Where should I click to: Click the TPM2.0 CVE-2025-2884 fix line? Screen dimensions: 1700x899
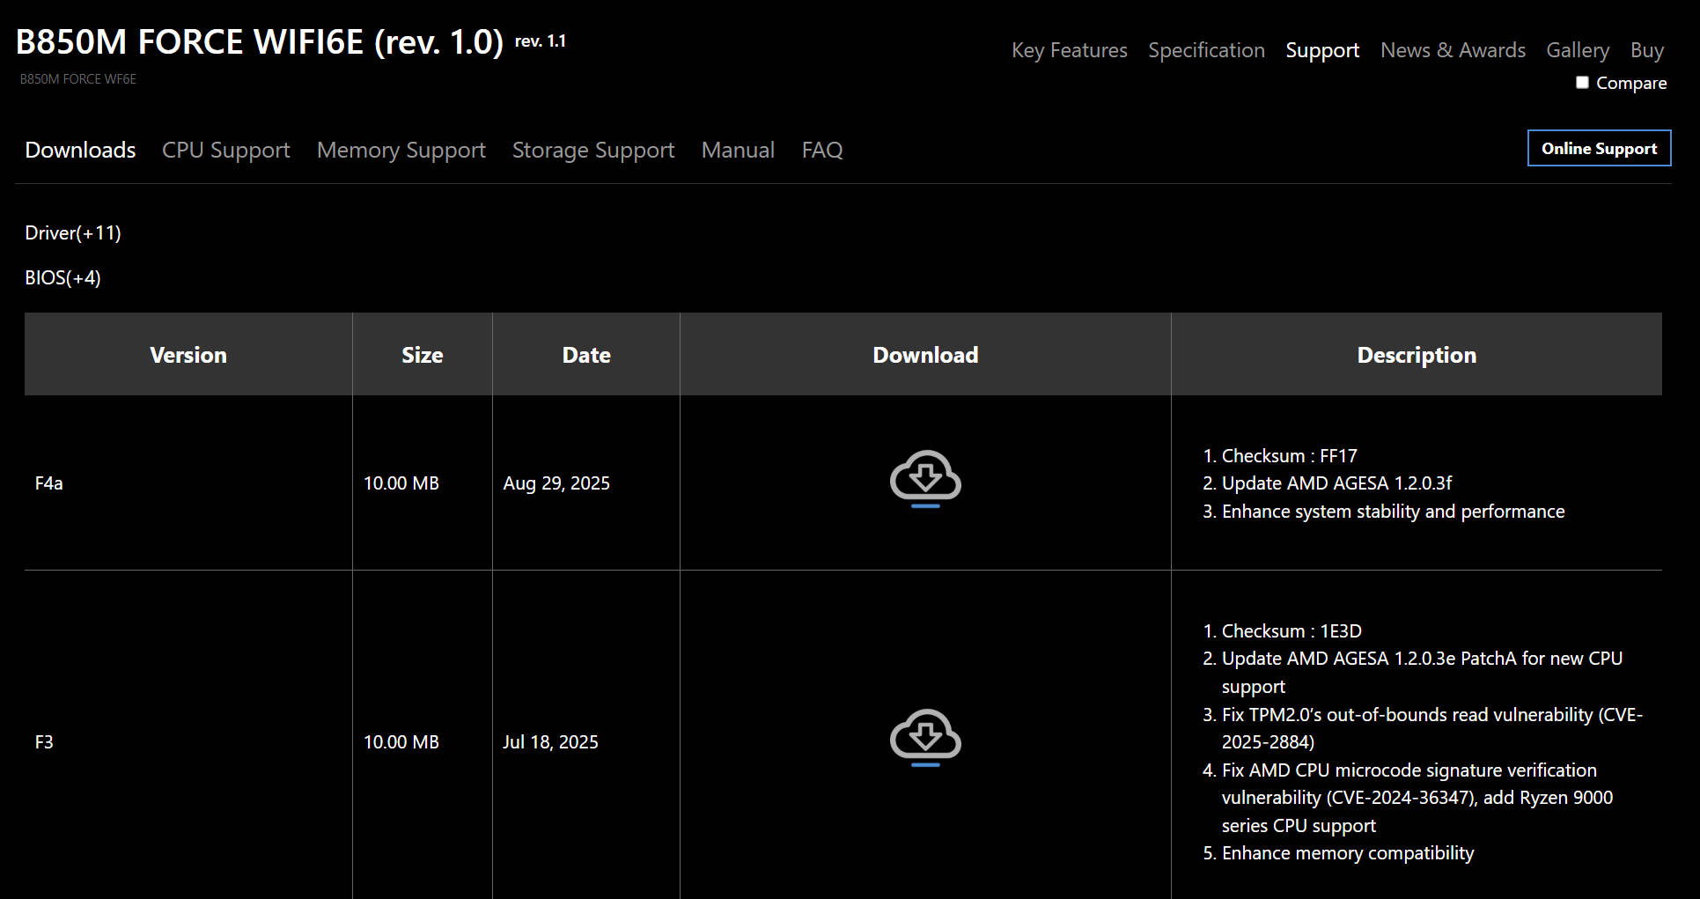pyautogui.click(x=1431, y=728)
